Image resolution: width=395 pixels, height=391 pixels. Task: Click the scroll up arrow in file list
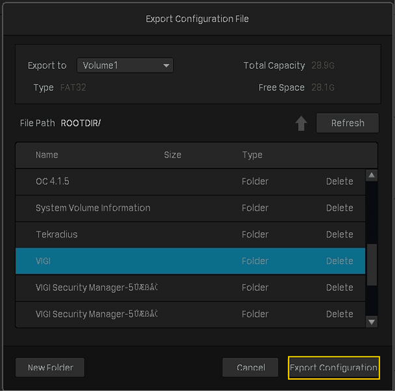372,175
